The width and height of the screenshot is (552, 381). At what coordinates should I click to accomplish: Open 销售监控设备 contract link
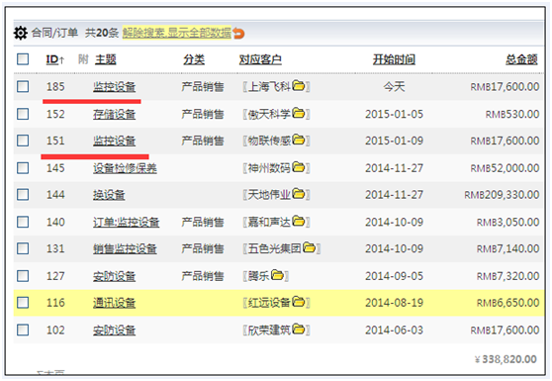(x=125, y=249)
